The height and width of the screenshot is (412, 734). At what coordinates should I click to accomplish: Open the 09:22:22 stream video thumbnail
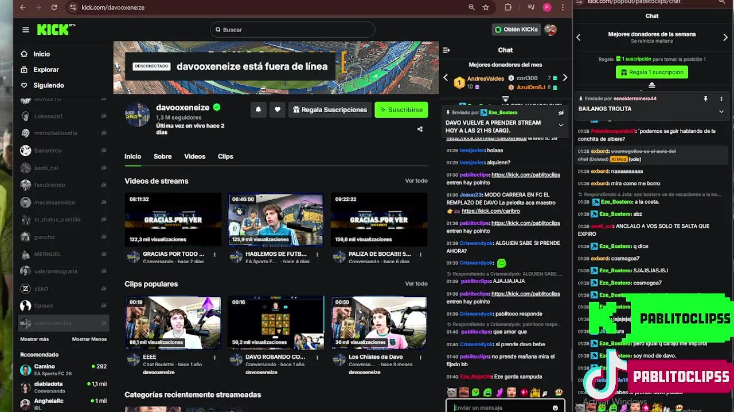tap(379, 220)
